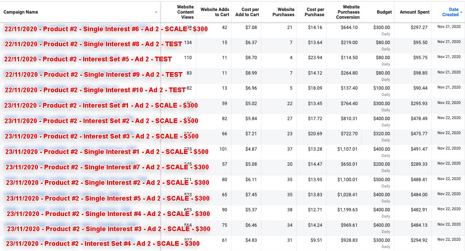Click the Cost per Purchase column header
This screenshot has width=465, height=251.
coord(315,12)
